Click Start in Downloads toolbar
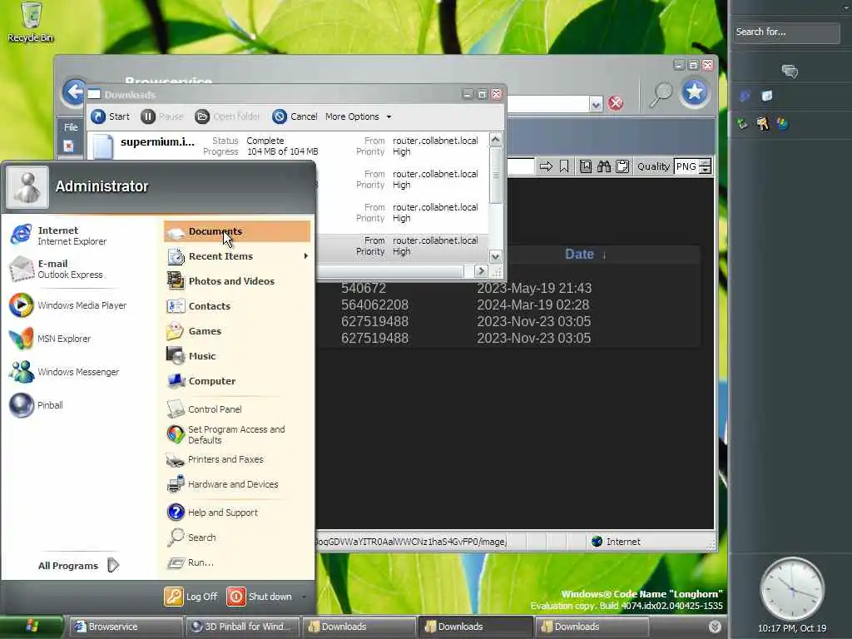The image size is (852, 639). [111, 116]
